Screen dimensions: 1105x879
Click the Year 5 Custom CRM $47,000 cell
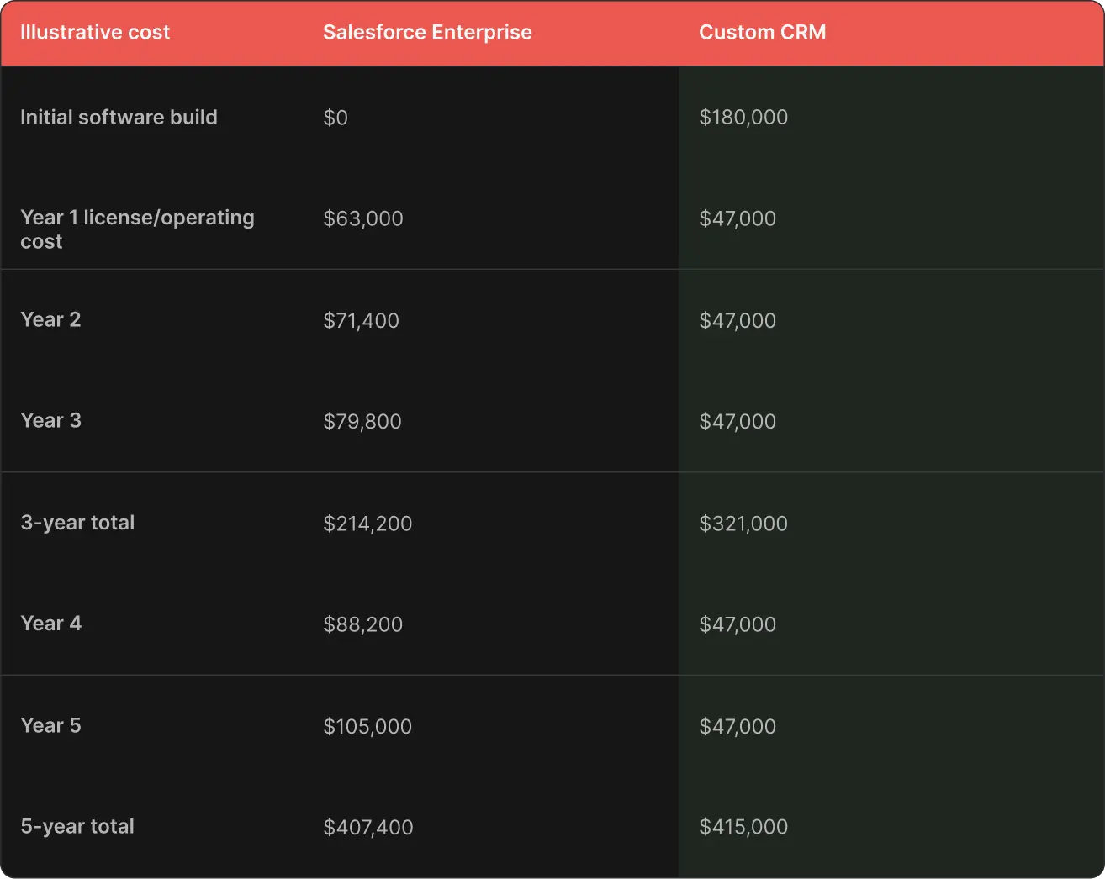click(x=738, y=726)
